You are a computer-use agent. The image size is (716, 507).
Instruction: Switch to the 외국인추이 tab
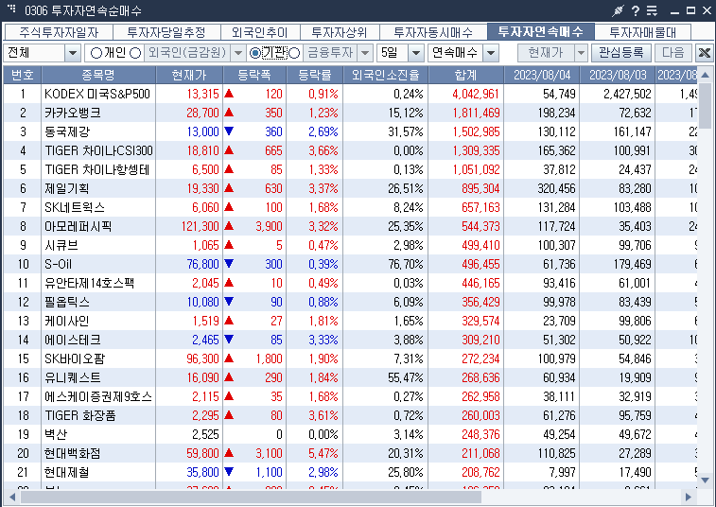(x=260, y=32)
